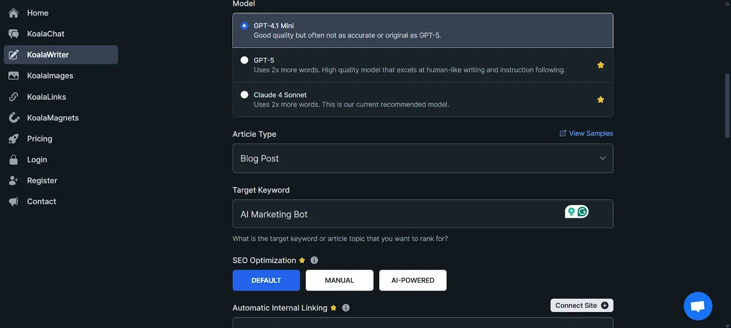Click the KoalaChat speech bubble icon
The height and width of the screenshot is (328, 731).
tap(14, 34)
